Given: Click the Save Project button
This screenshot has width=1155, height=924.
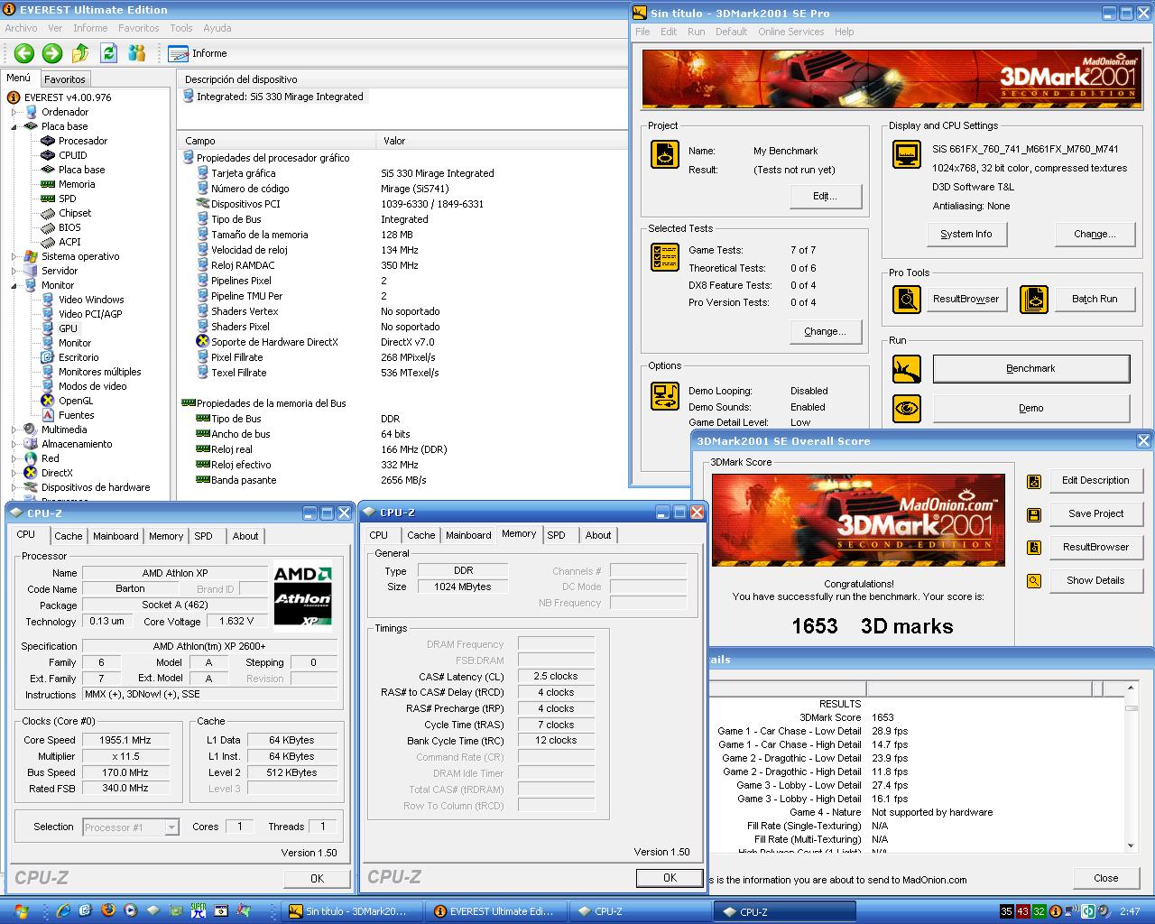Looking at the screenshot, I should coord(1095,514).
